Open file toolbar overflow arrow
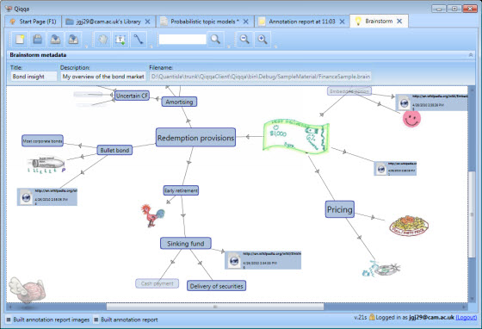482x329 pixels. click(x=86, y=47)
